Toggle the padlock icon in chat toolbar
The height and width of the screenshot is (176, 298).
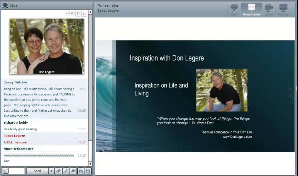pyautogui.click(x=81, y=171)
